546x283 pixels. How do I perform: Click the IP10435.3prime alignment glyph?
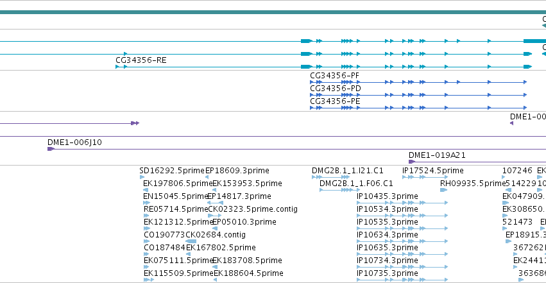[x=402, y=203]
